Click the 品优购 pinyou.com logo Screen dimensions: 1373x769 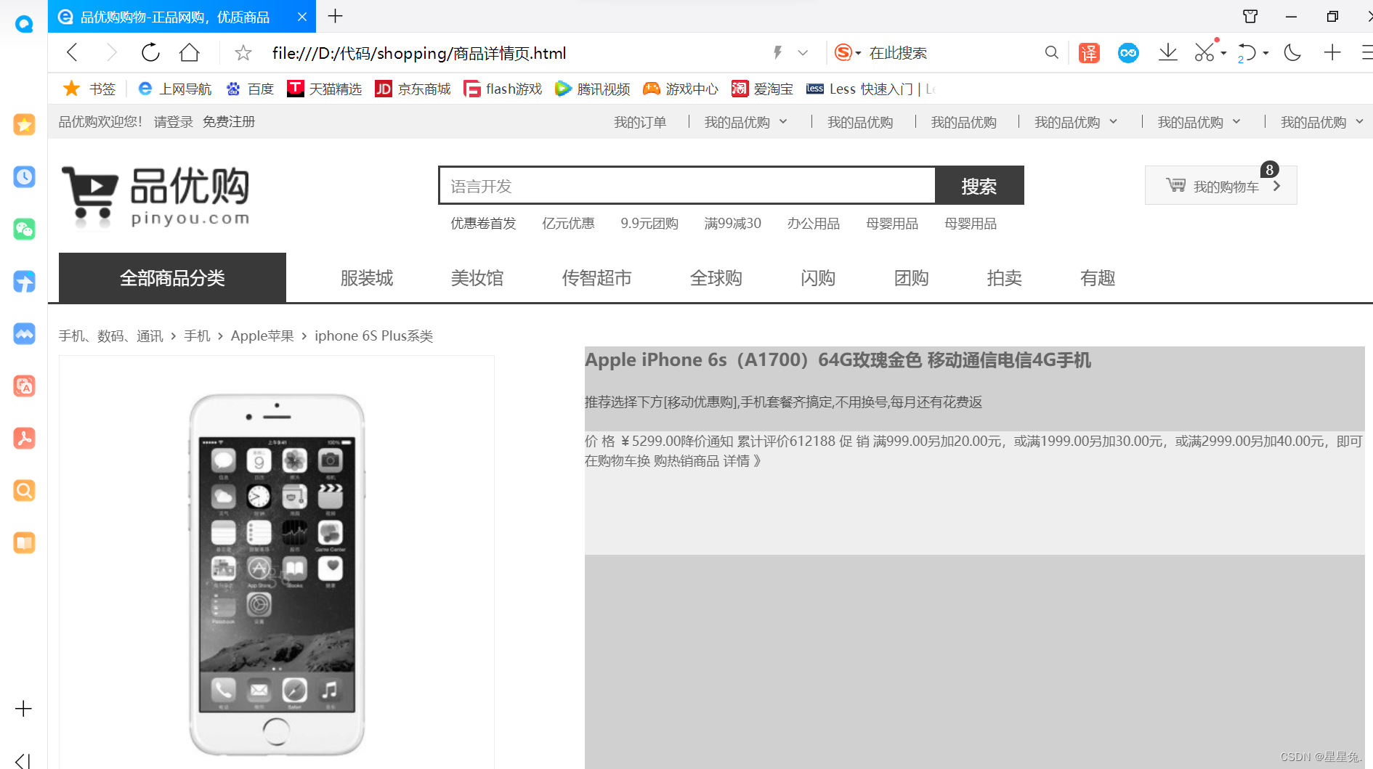155,196
